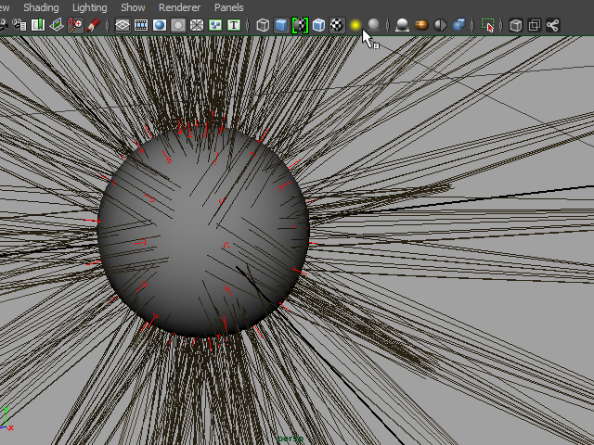
Task: Toggle the Film Gate display
Action: pyautogui.click(x=141, y=25)
